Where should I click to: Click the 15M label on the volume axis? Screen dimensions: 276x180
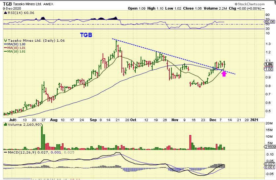coord(269,130)
